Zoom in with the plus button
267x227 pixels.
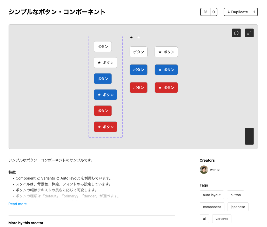[249, 132]
